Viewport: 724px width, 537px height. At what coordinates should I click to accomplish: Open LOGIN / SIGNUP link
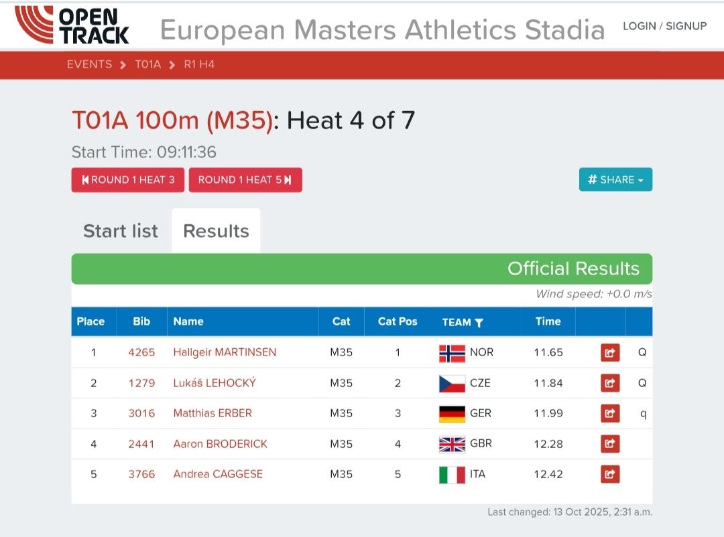(x=664, y=26)
